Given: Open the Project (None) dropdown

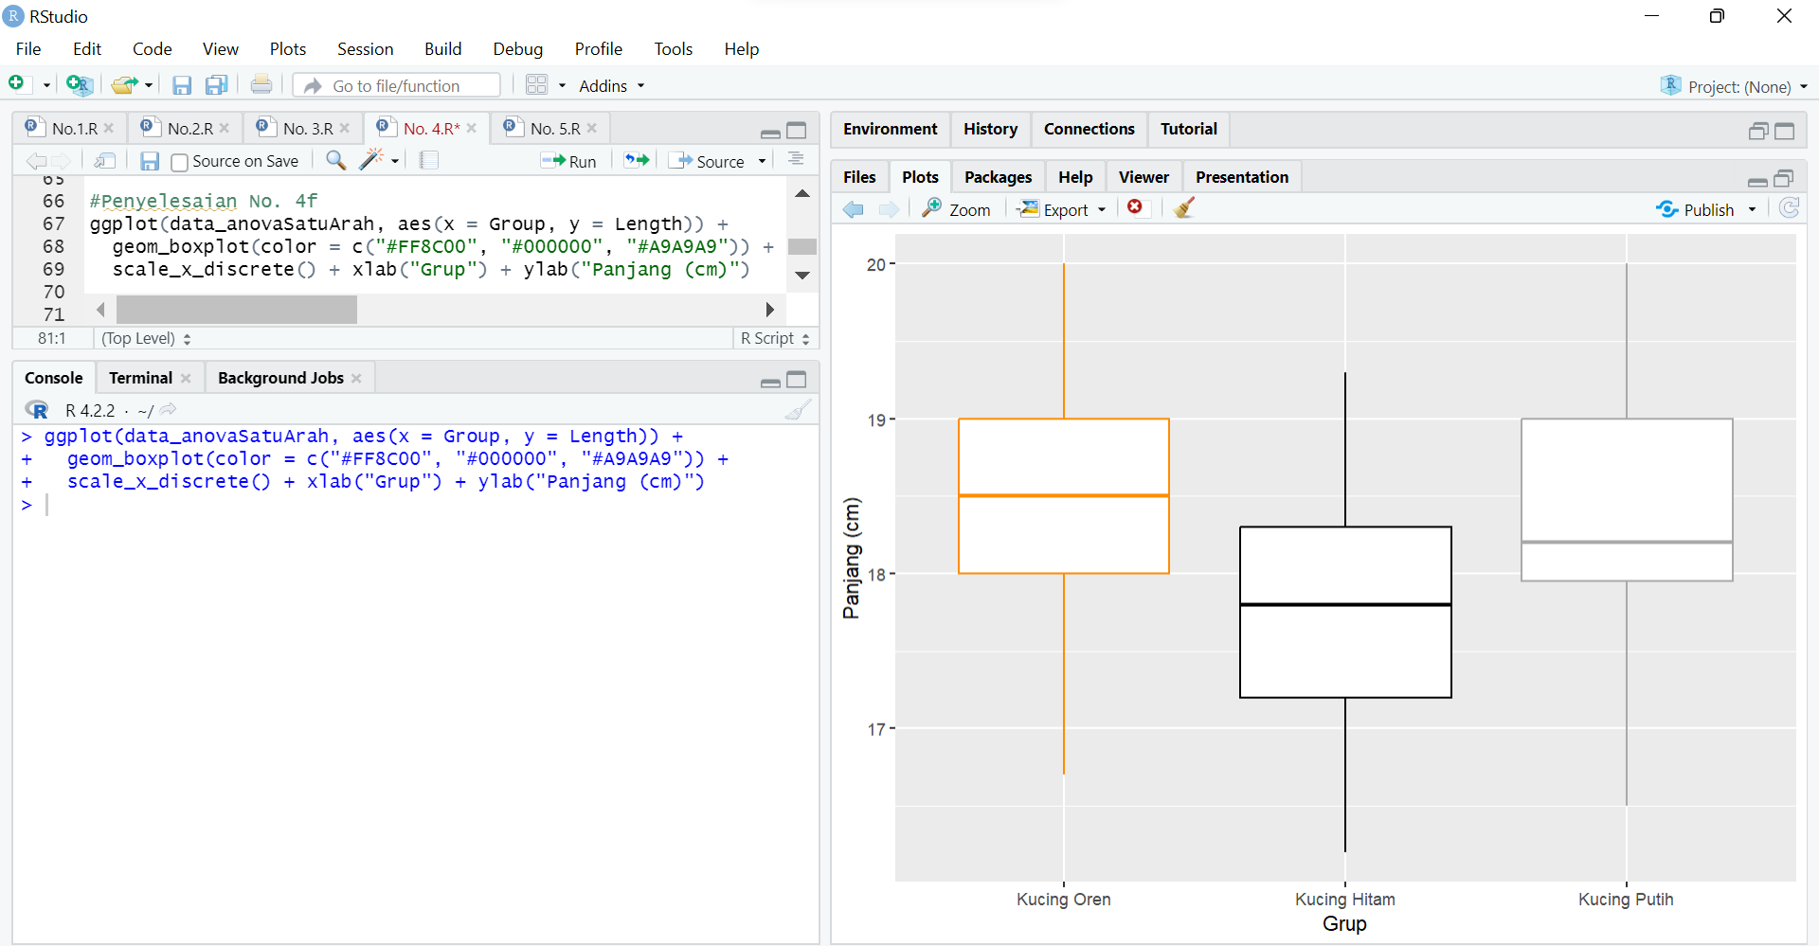Looking at the screenshot, I should tap(1735, 85).
